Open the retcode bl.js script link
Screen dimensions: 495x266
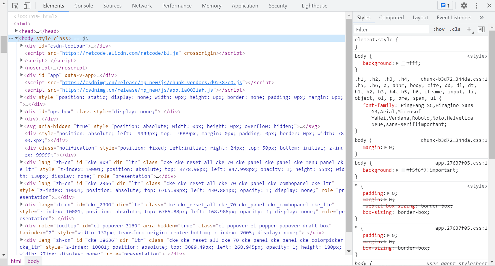tap(120, 53)
